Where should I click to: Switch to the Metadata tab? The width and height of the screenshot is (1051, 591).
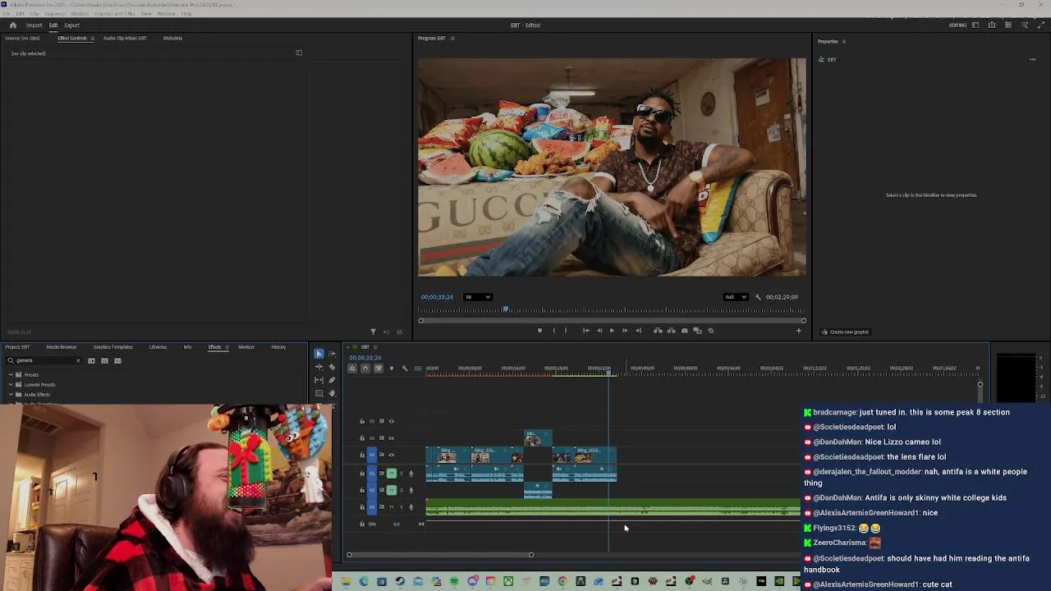[x=172, y=39]
